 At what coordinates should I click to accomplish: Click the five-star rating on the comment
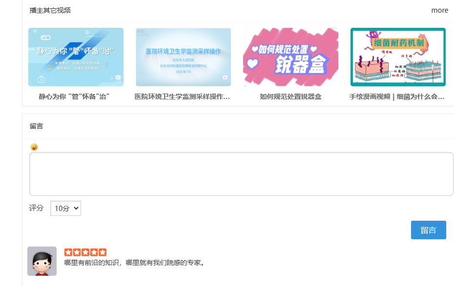click(85, 252)
